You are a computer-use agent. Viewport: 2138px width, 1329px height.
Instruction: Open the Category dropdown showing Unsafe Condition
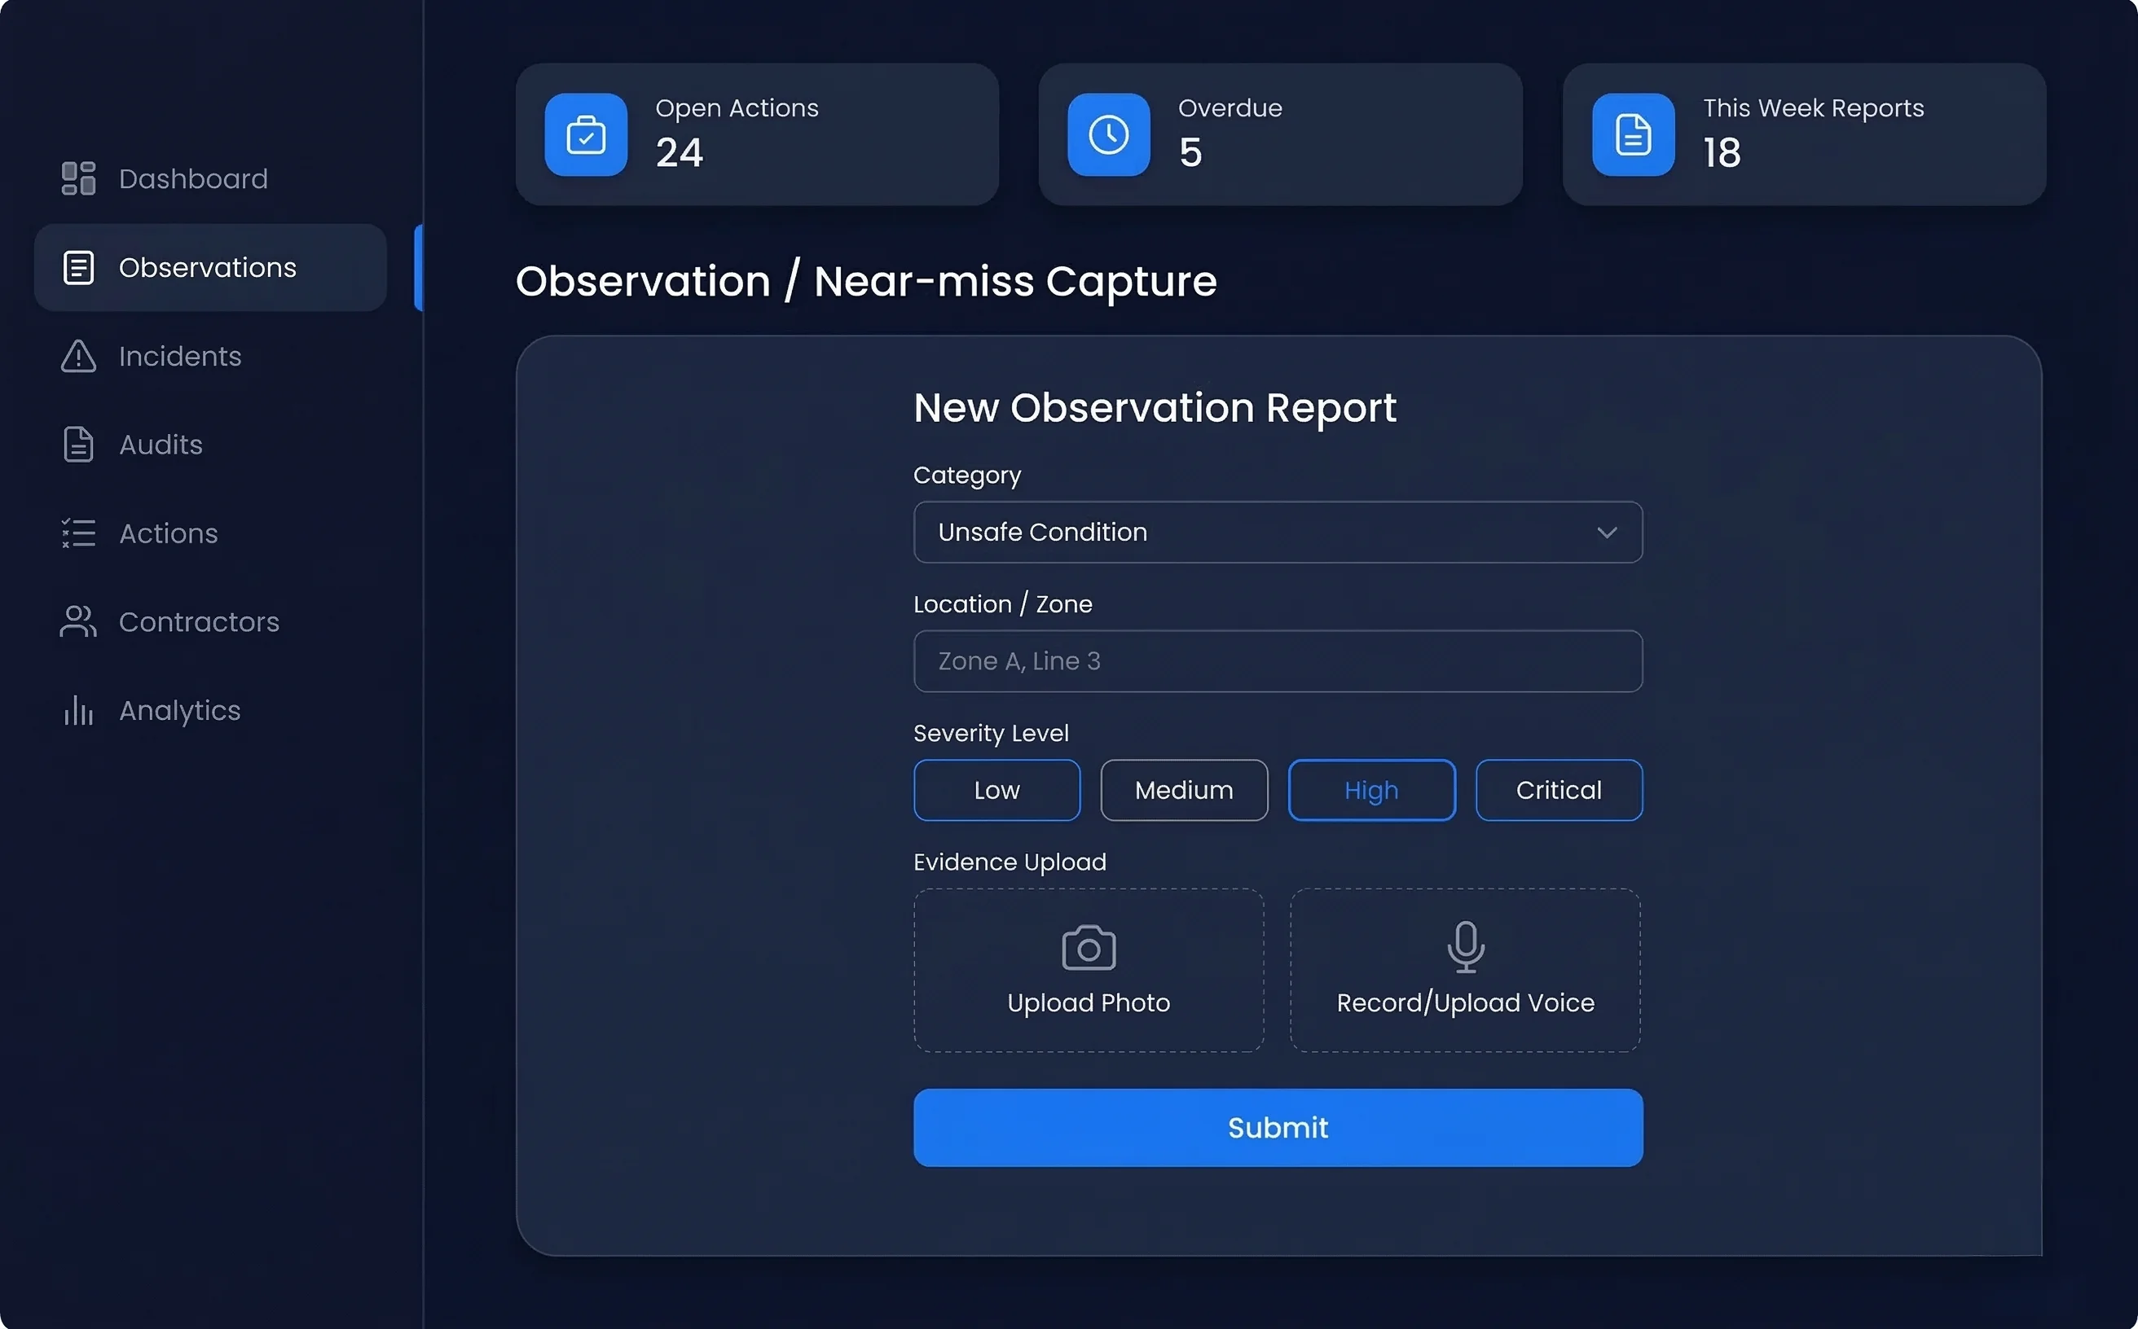click(x=1277, y=532)
